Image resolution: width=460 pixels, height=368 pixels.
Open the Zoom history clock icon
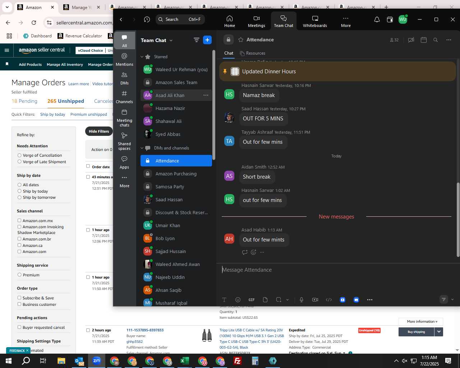147,19
